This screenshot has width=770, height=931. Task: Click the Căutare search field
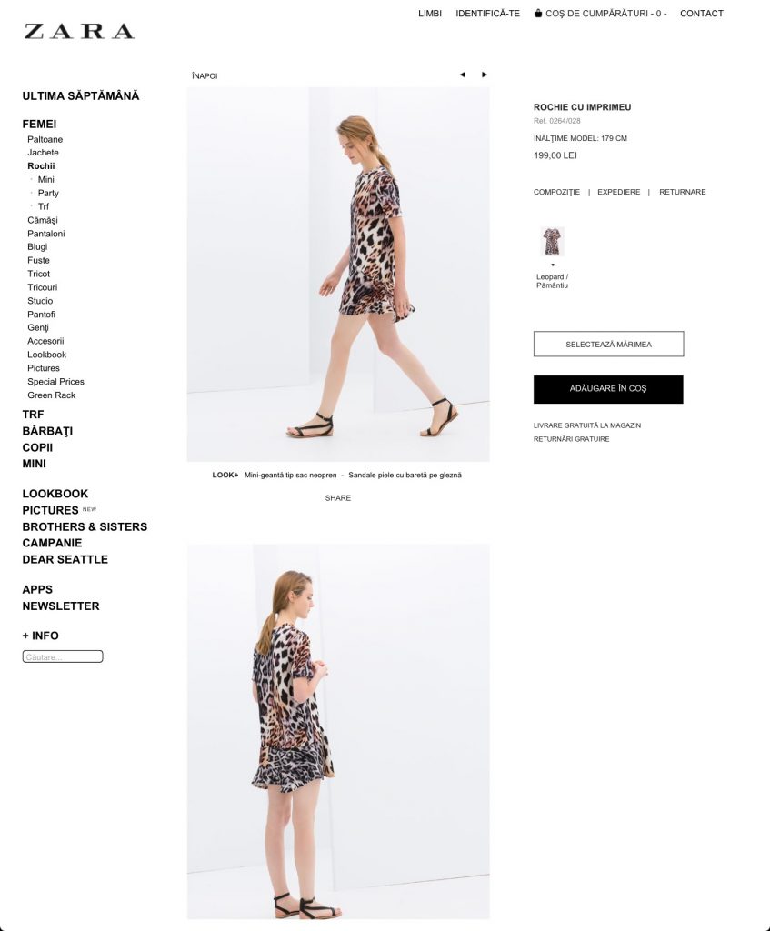click(x=63, y=656)
